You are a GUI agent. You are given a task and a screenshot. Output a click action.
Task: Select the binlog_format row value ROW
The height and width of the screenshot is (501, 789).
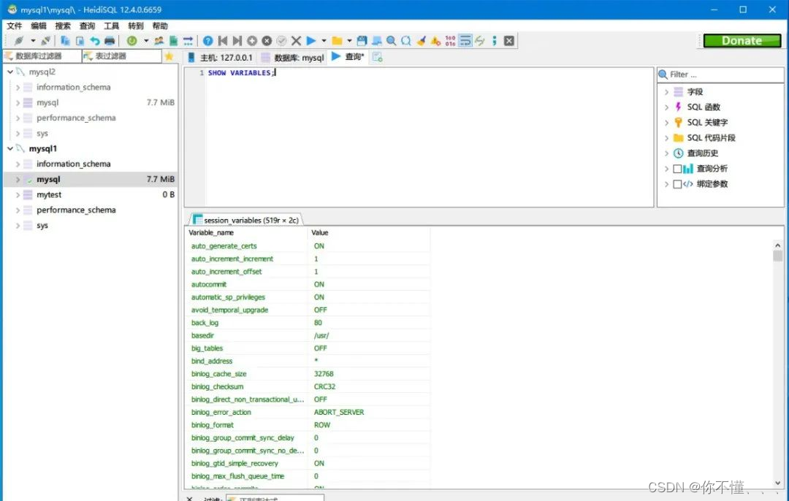click(x=322, y=425)
